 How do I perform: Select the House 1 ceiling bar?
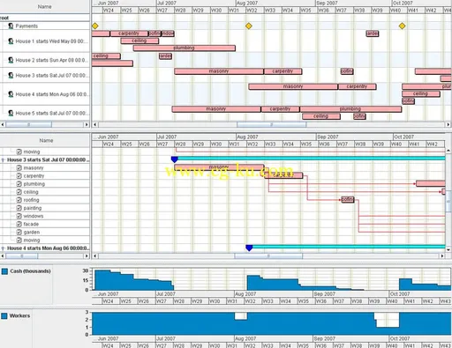pyautogui.click(x=139, y=41)
